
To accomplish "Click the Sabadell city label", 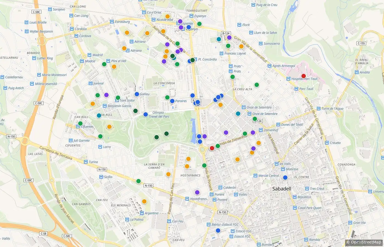I will pyautogui.click(x=282, y=189).
